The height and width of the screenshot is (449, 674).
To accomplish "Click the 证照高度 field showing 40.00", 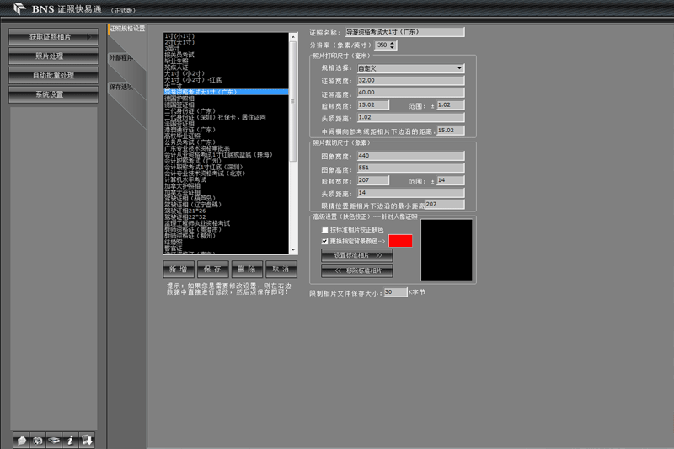I will point(411,93).
